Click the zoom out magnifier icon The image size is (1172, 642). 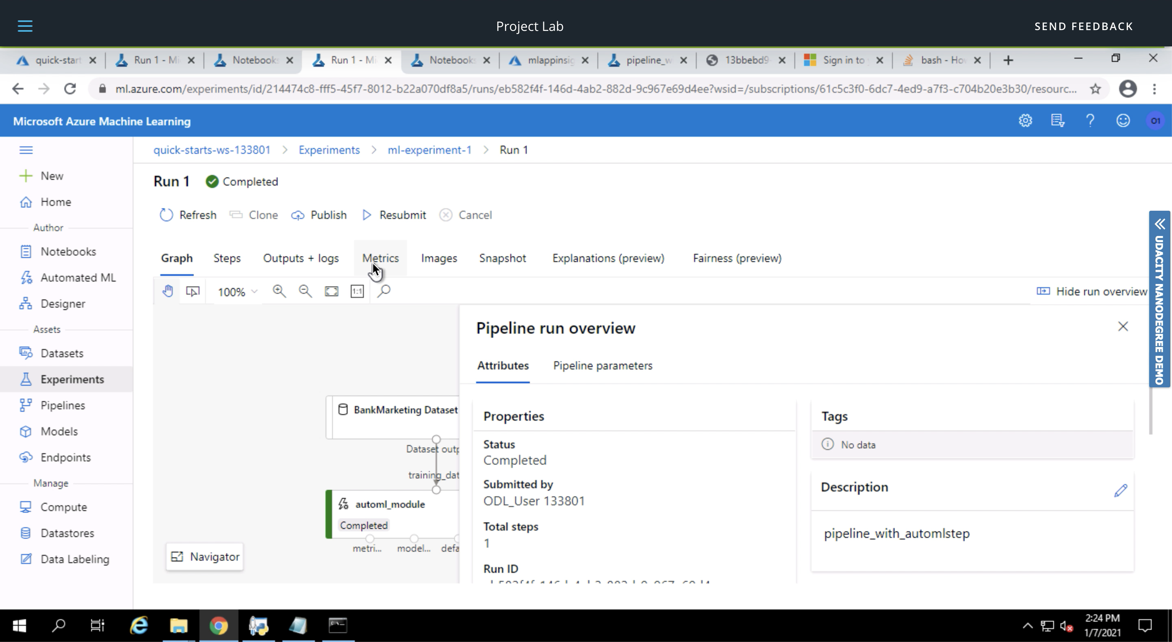(305, 291)
